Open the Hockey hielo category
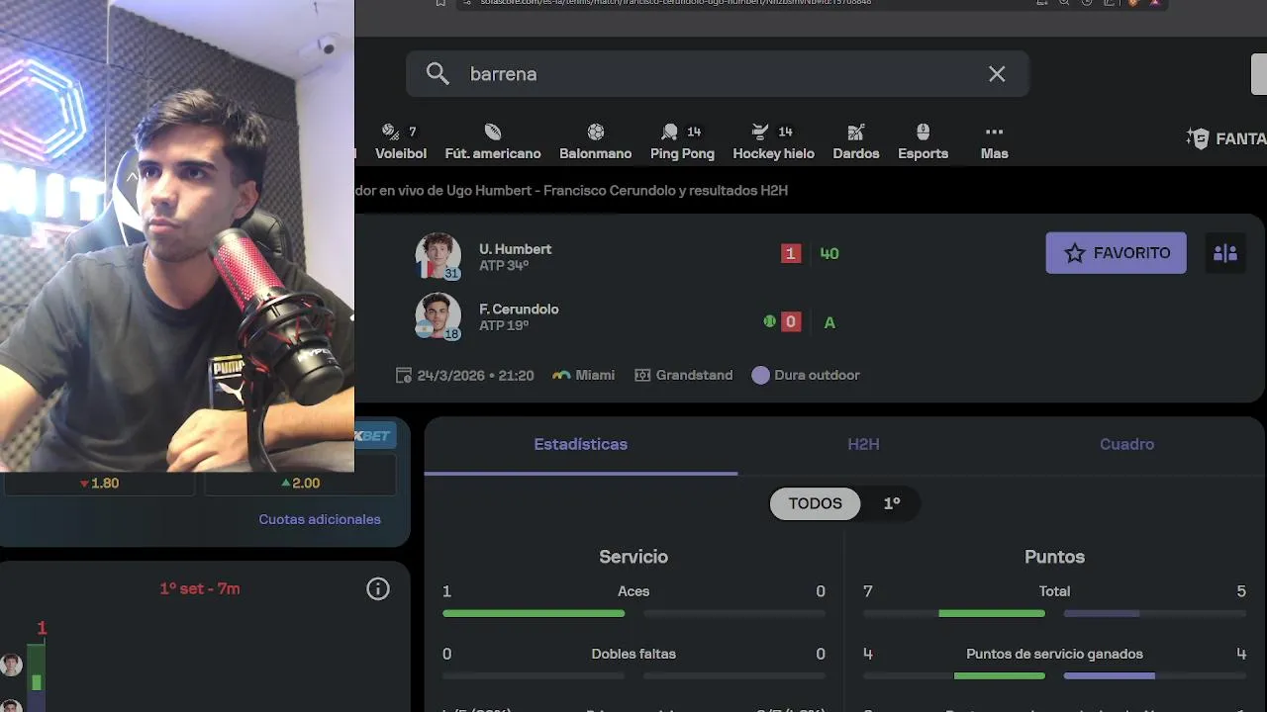Screen dimensions: 1267x712 pyautogui.click(x=773, y=141)
